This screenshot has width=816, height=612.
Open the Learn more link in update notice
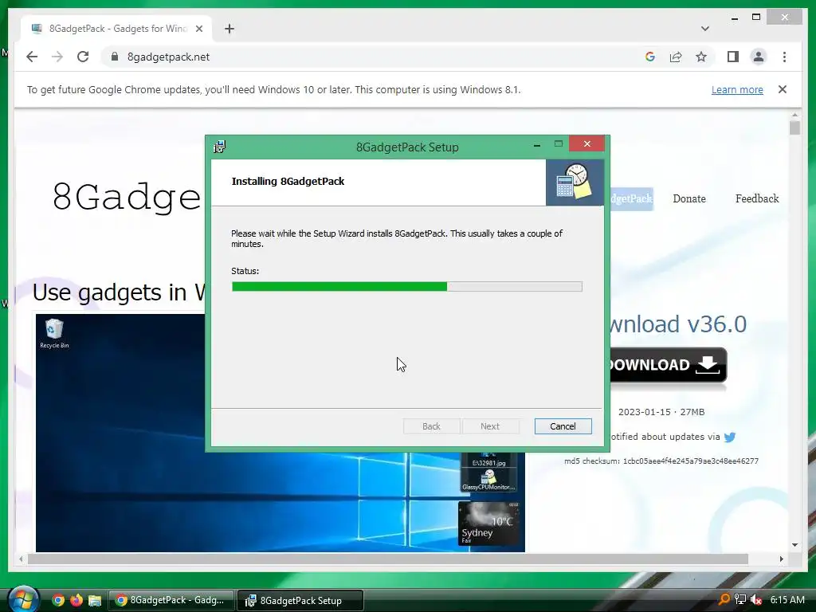[737, 89]
